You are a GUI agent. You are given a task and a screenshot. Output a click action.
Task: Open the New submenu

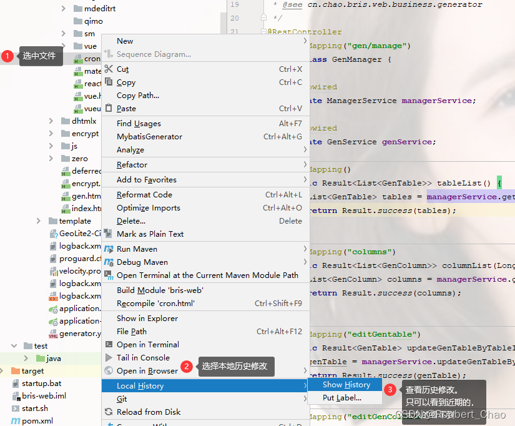coord(205,41)
